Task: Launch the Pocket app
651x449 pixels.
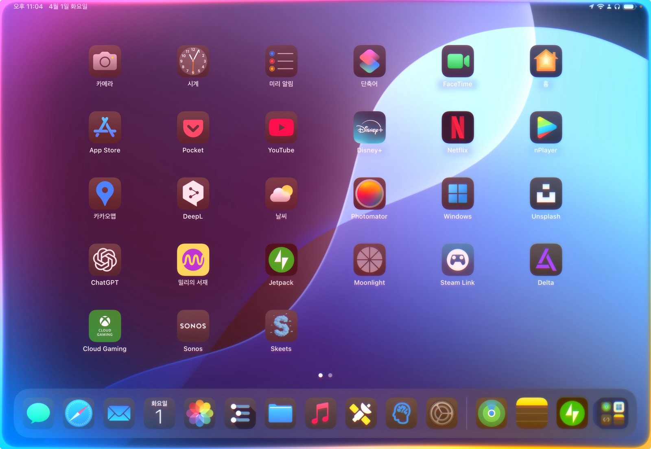Action: click(x=193, y=127)
